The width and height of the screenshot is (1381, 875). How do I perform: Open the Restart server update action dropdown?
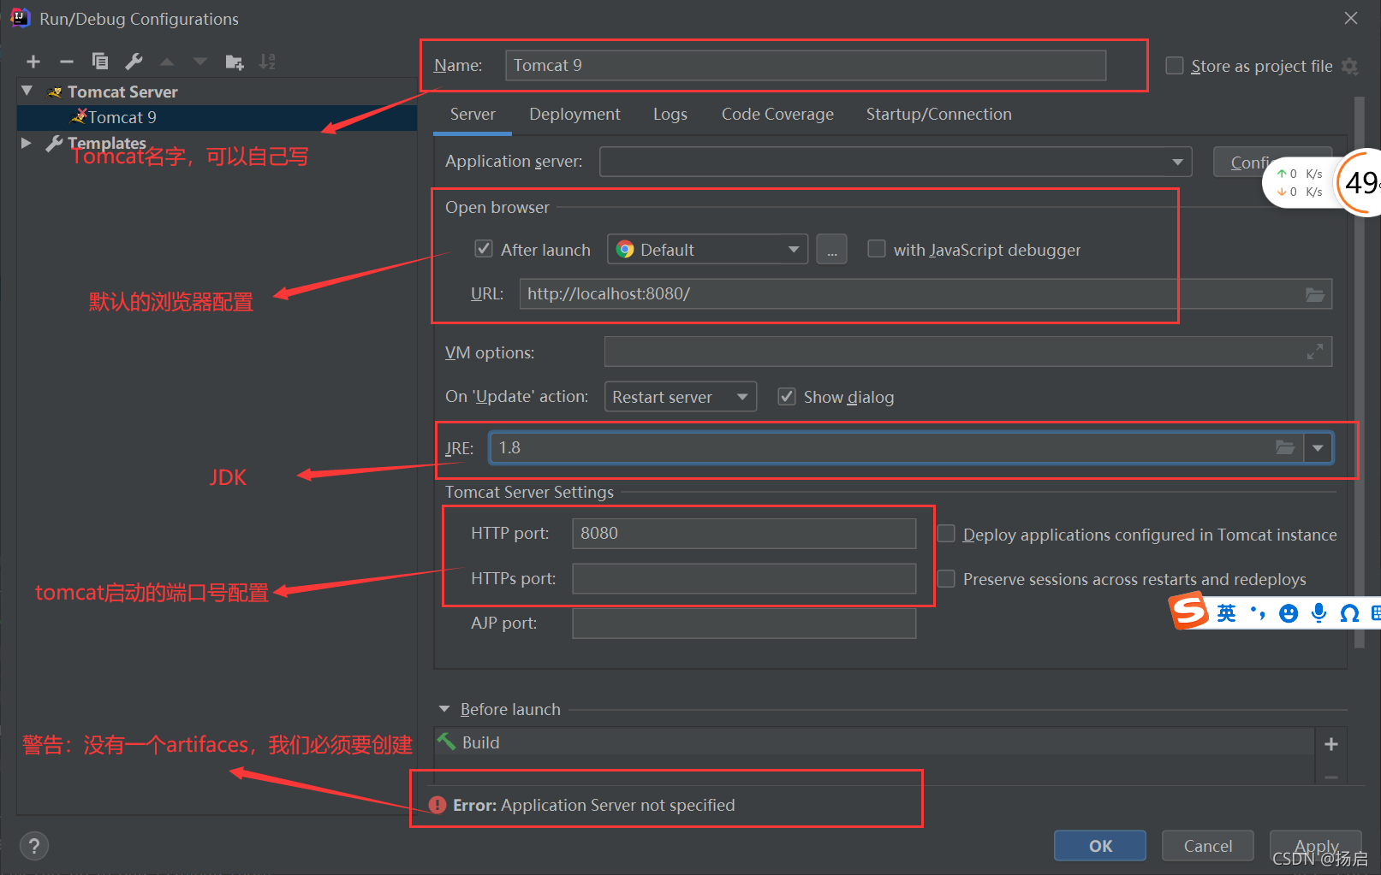681,397
